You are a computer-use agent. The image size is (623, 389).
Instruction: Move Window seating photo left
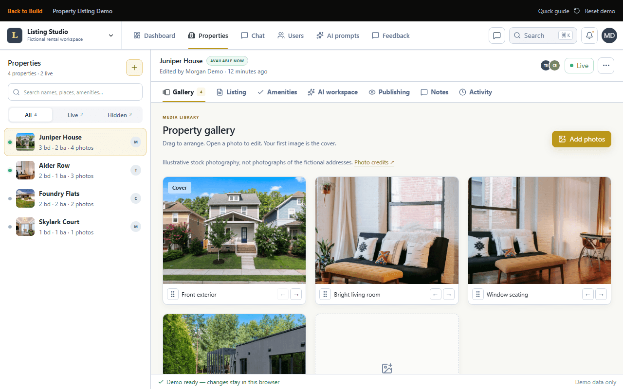pos(588,295)
